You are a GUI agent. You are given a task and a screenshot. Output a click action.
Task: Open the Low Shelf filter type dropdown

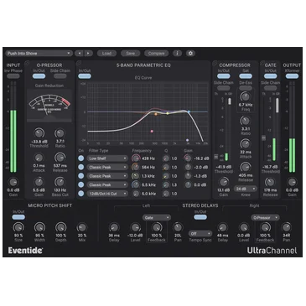point(107,158)
